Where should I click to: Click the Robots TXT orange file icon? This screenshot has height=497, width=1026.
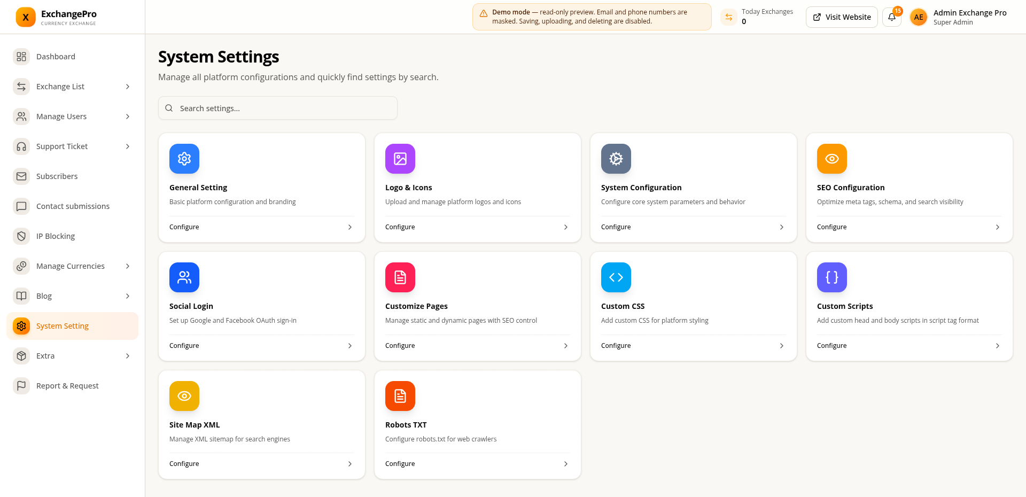(400, 396)
